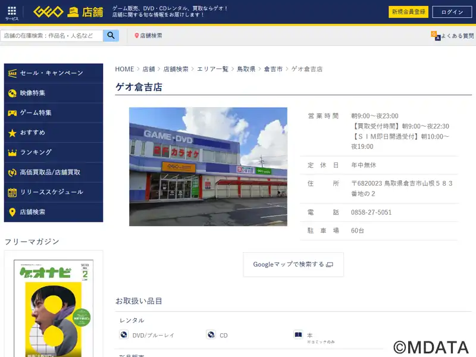Select おすすめ in the sidebar
The height and width of the screenshot is (357, 476).
pos(54,133)
